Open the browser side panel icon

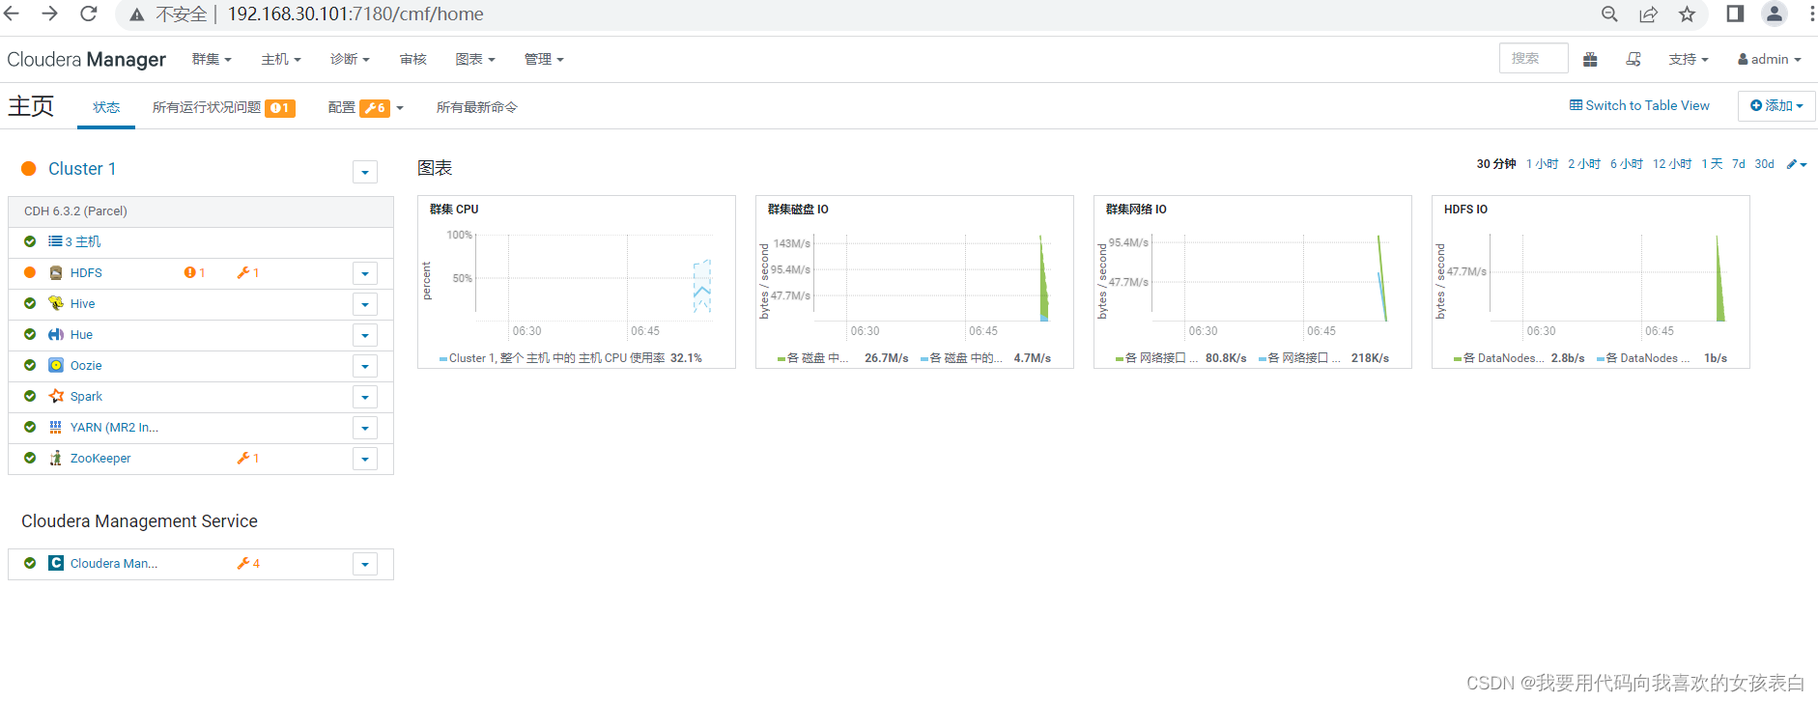tap(1735, 14)
